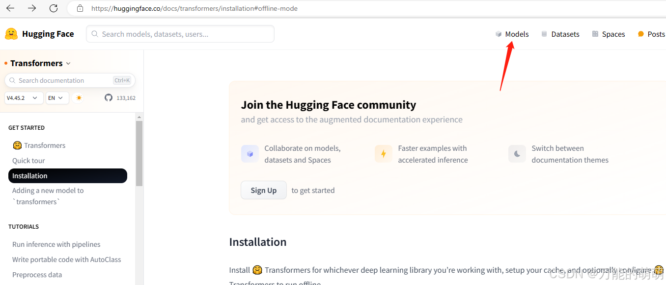Screen dimensions: 666x285
Task: Go forward with the browser forward arrow
Action: click(x=32, y=8)
